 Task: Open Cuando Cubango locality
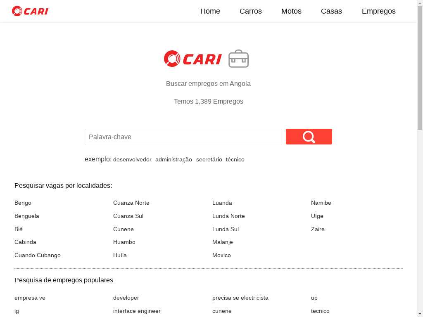pyautogui.click(x=38, y=255)
